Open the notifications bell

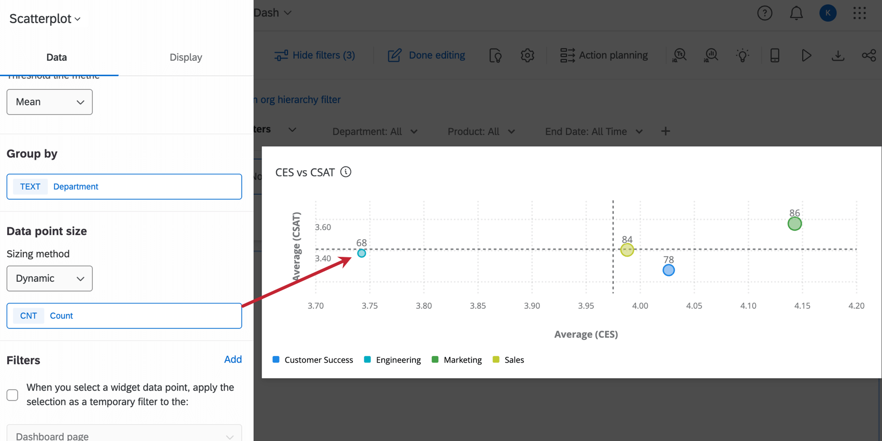(x=796, y=13)
